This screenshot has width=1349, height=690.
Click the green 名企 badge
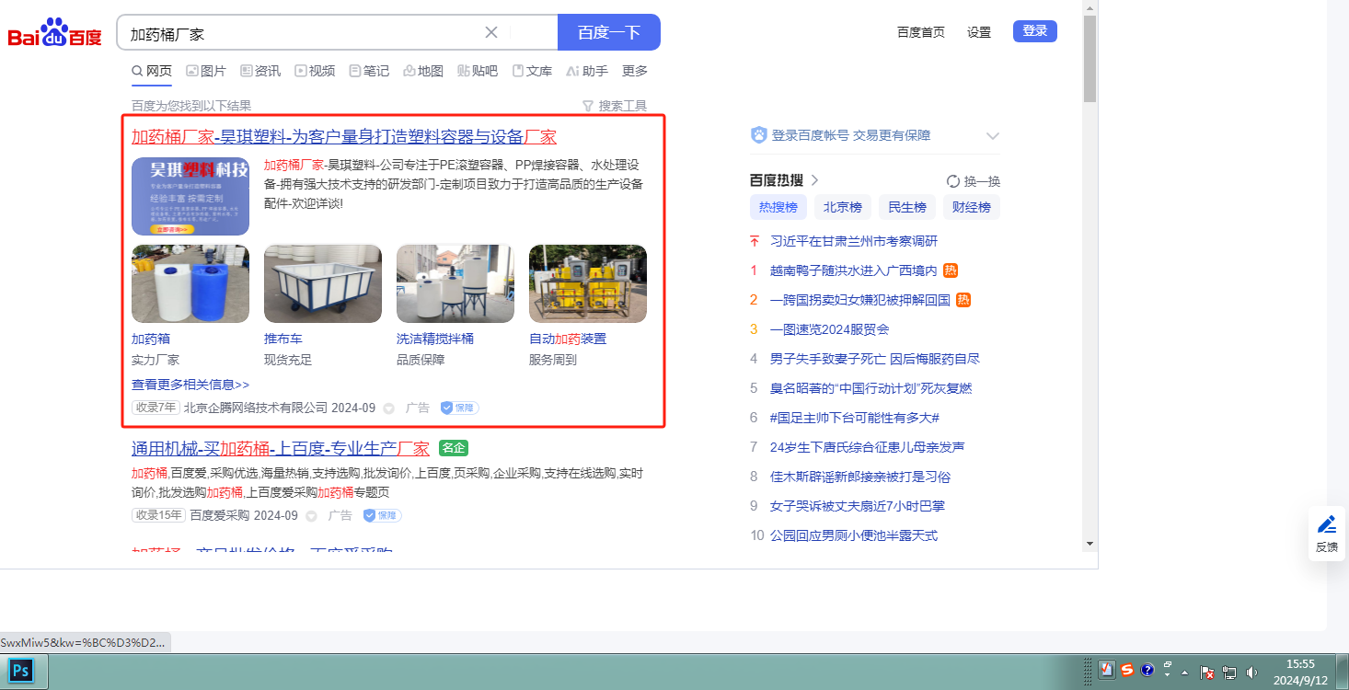coord(454,448)
